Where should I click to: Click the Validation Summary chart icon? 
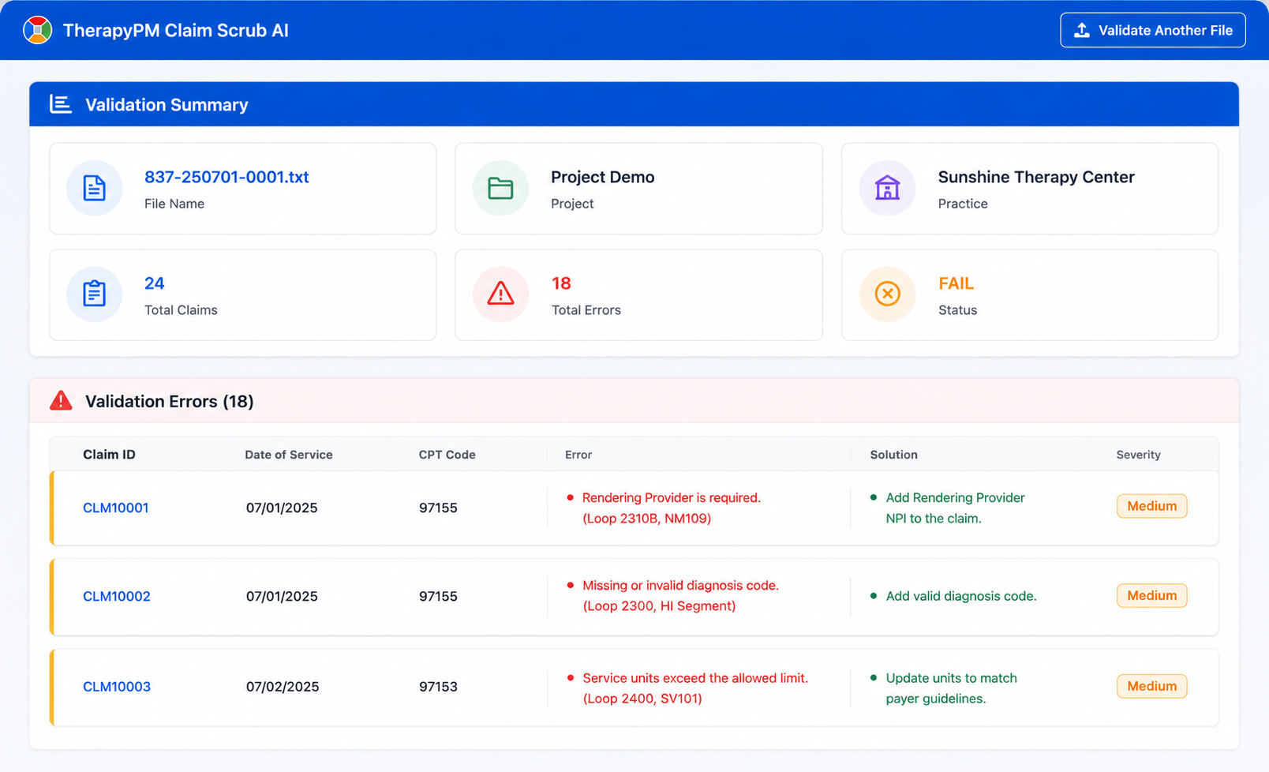[x=61, y=104]
